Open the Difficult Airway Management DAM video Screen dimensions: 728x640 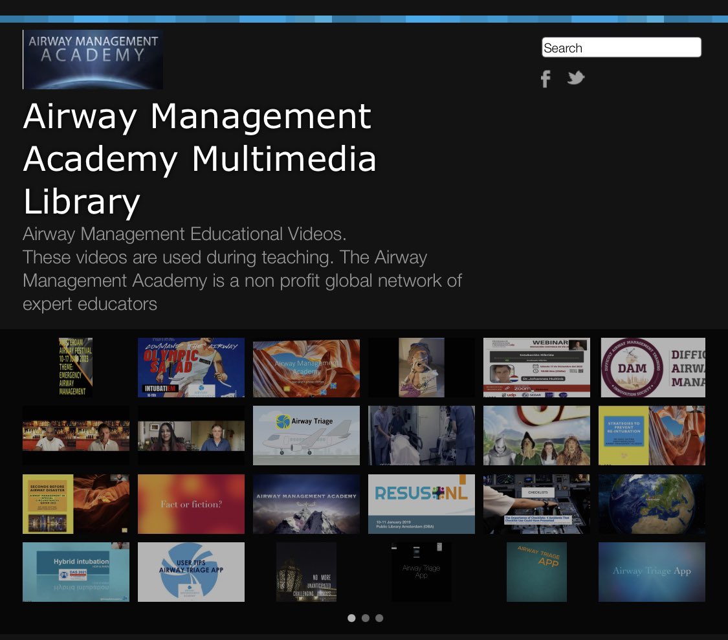click(x=652, y=367)
